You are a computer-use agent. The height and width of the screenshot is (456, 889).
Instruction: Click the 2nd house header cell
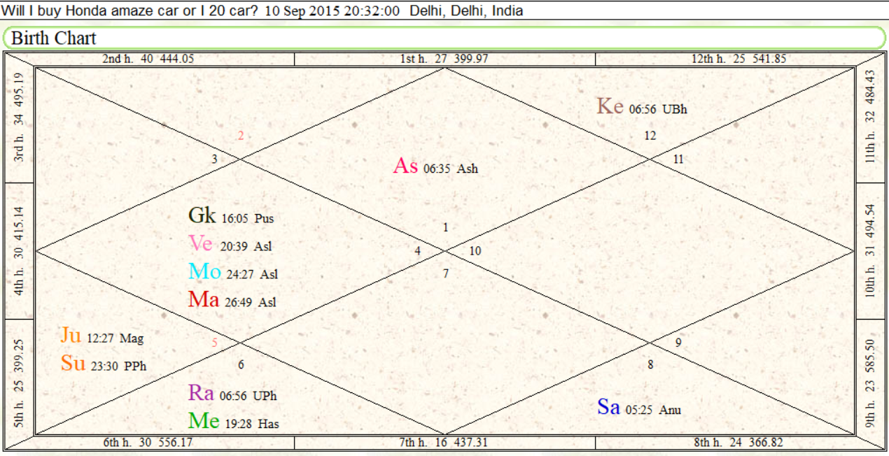[148, 59]
